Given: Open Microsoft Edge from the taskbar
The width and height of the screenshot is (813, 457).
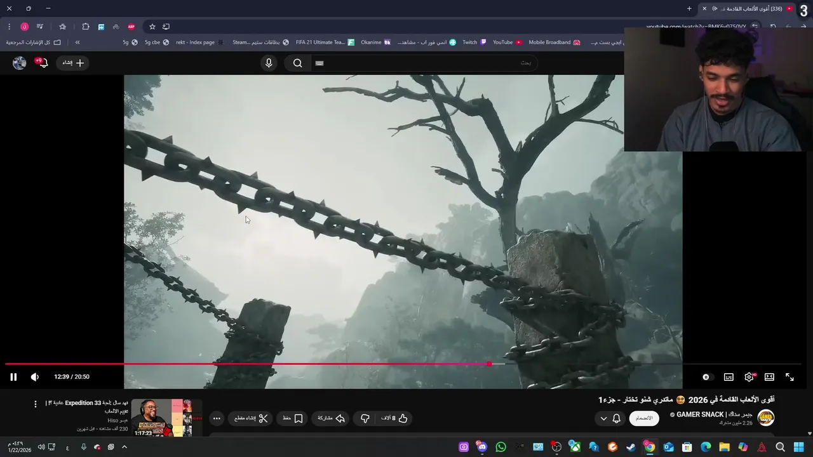Looking at the screenshot, I should pyautogui.click(x=706, y=447).
